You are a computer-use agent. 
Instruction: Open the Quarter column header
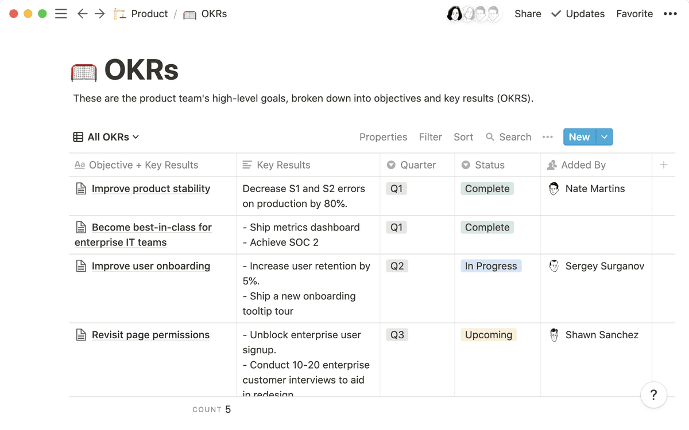click(417, 165)
